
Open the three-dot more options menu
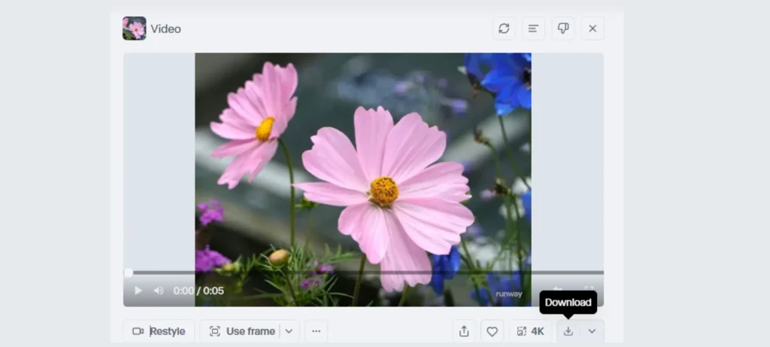pyautogui.click(x=316, y=331)
